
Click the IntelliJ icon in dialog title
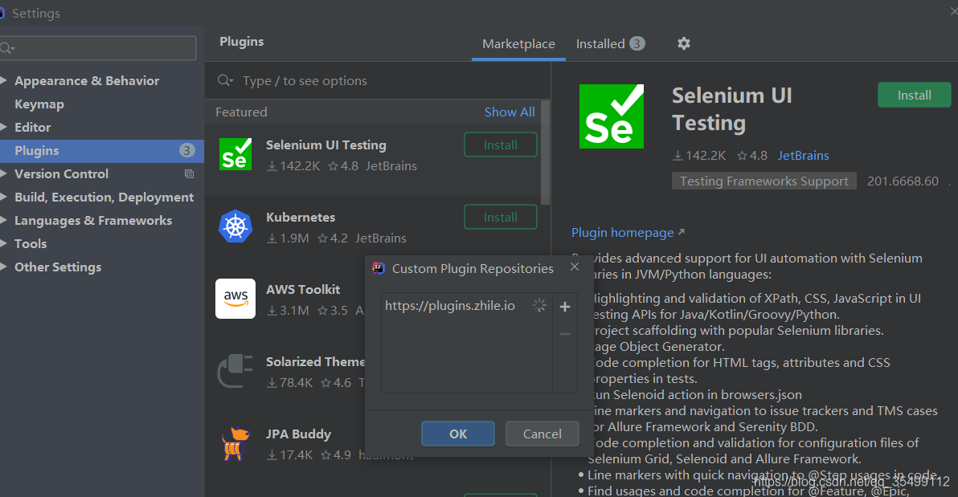coord(379,268)
